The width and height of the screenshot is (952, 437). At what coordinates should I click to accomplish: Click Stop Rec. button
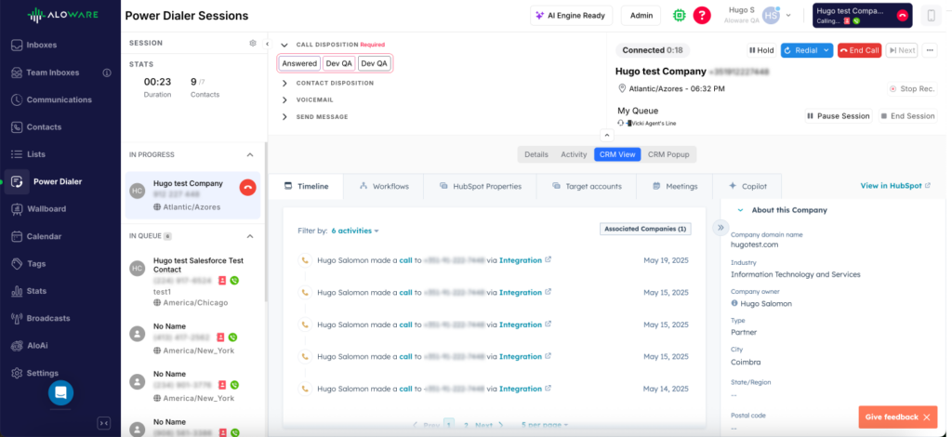click(x=911, y=88)
